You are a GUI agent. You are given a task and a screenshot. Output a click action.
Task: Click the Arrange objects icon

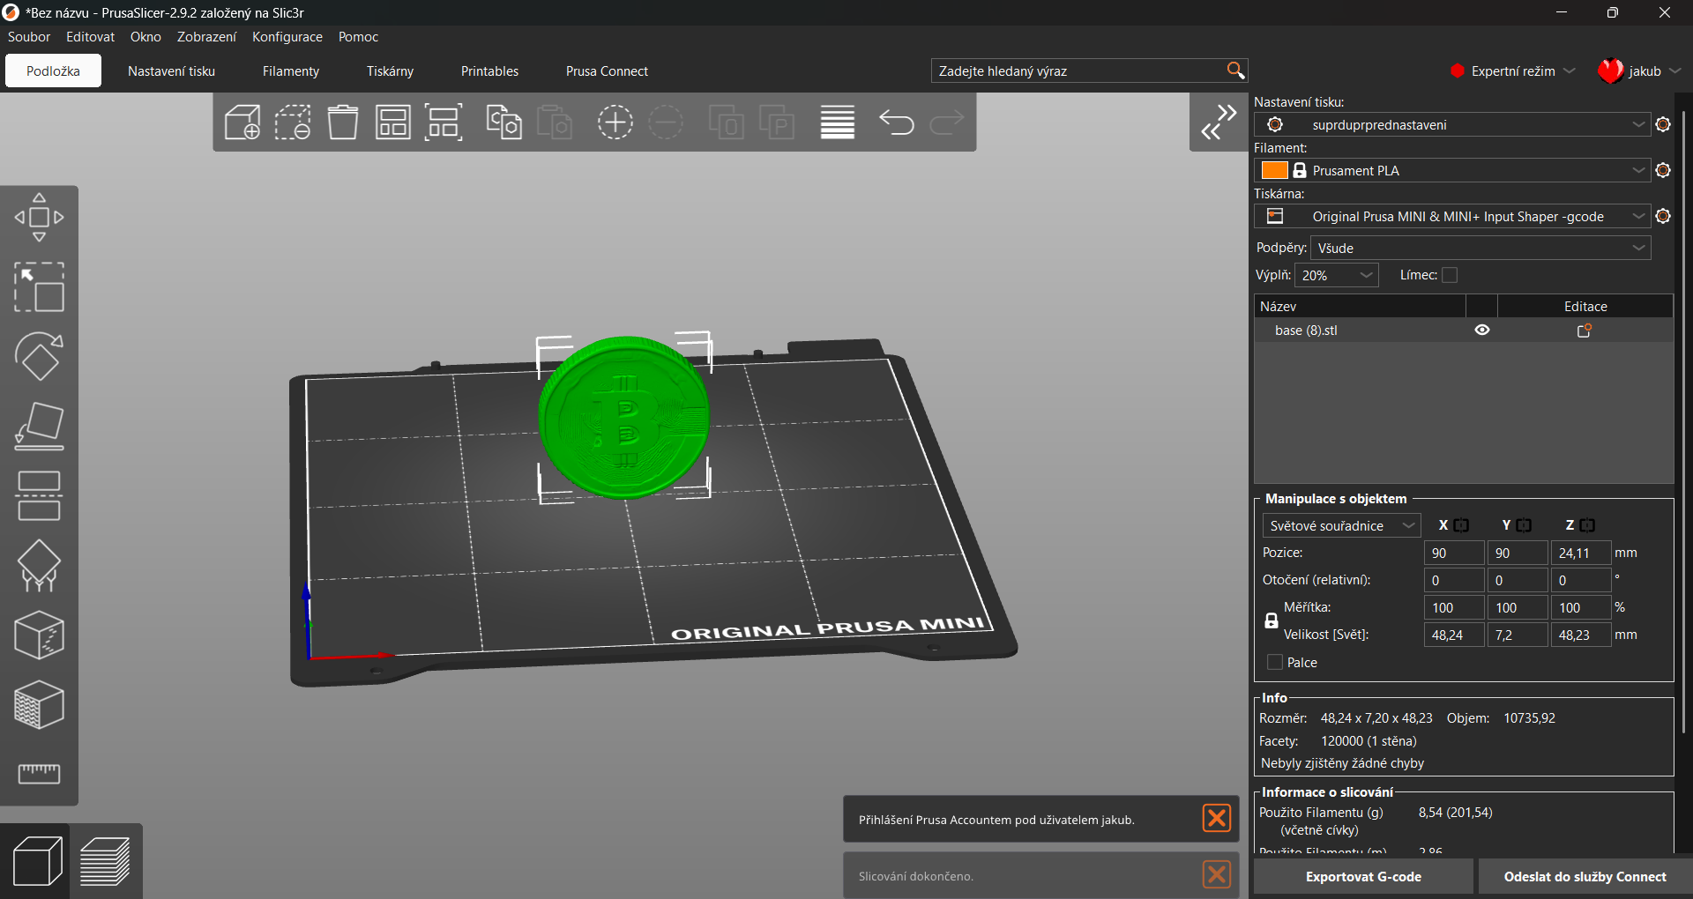pyautogui.click(x=393, y=123)
